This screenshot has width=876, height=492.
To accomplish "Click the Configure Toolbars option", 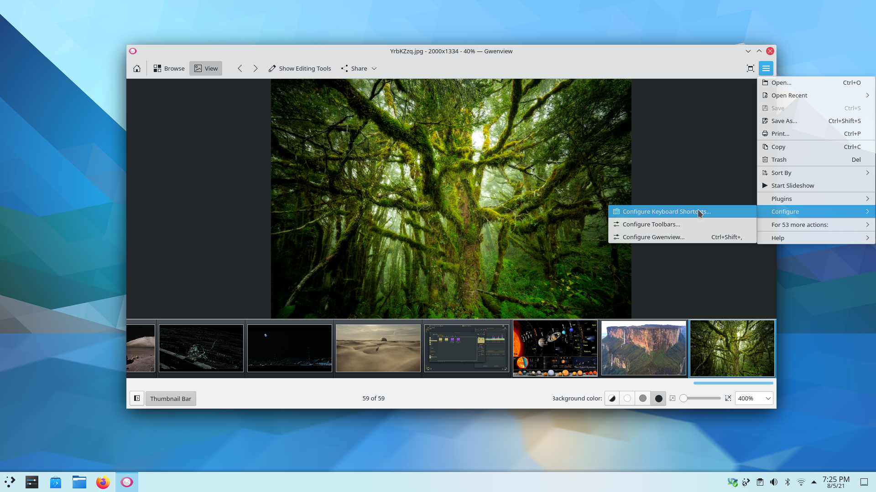I will click(x=652, y=224).
